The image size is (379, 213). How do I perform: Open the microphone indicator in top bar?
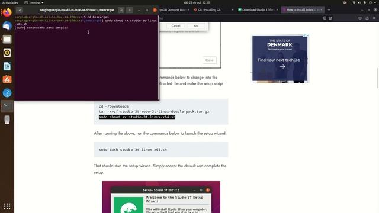click(365, 2)
